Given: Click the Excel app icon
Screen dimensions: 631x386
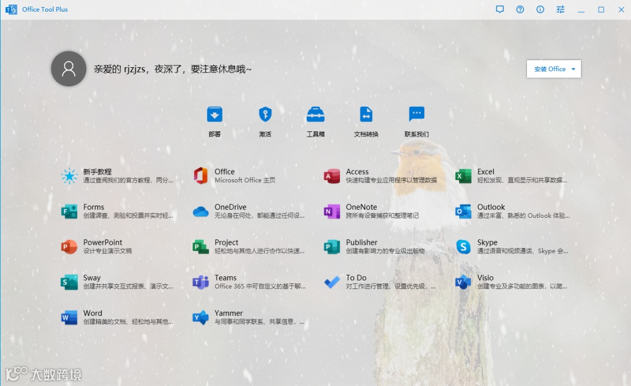Looking at the screenshot, I should click(463, 176).
